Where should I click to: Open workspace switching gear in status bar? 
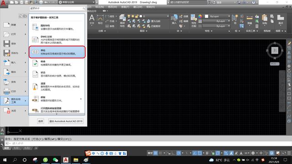tap(253, 153)
